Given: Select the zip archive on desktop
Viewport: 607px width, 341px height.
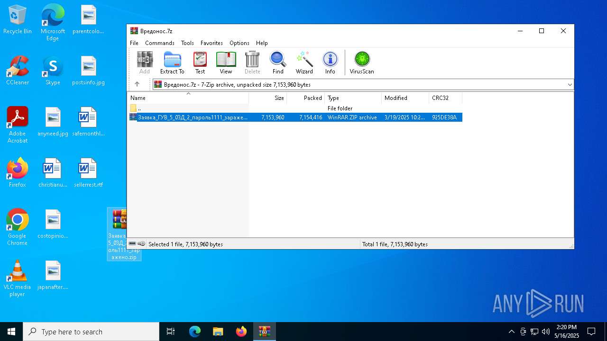Looking at the screenshot, I should [x=117, y=234].
